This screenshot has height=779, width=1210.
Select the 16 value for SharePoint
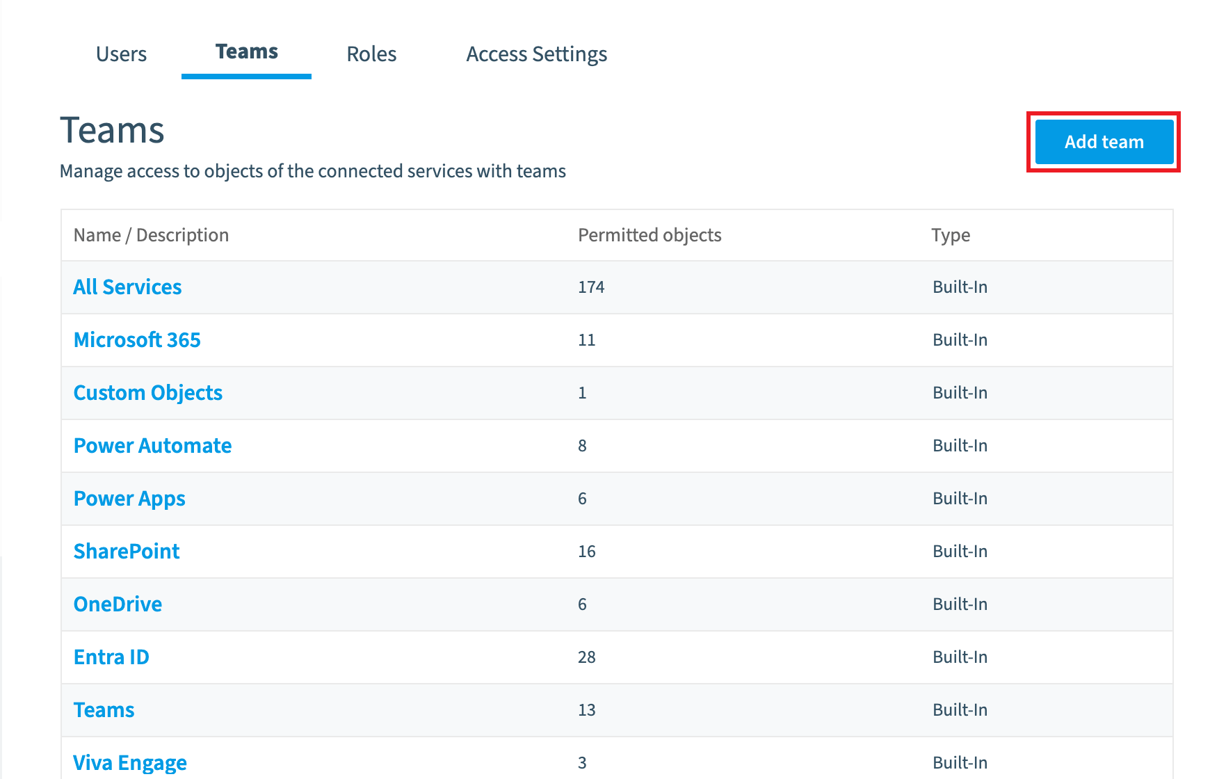586,552
